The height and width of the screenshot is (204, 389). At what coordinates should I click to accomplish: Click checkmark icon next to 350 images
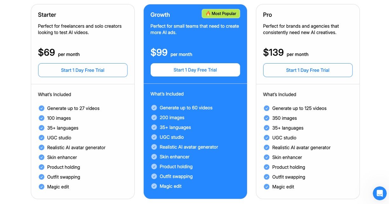[x=267, y=118]
